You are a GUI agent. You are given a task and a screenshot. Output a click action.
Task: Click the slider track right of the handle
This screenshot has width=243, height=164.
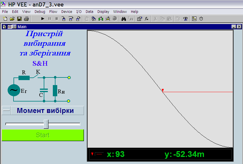pyautogui.click(x=64, y=124)
